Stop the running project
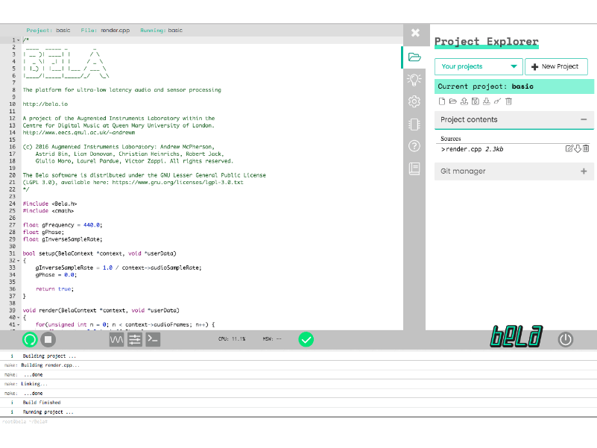 tap(48, 339)
